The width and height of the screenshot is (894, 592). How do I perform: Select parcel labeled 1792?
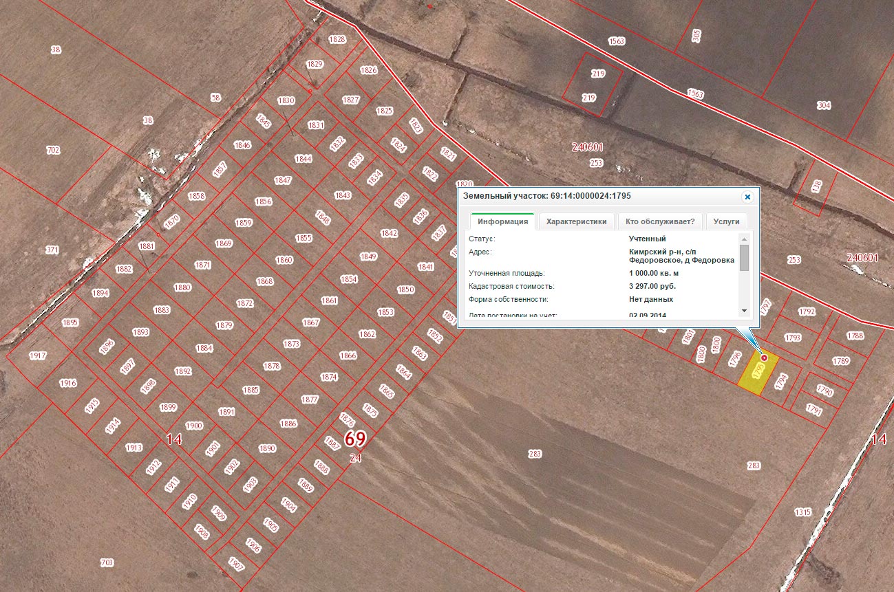(x=807, y=312)
